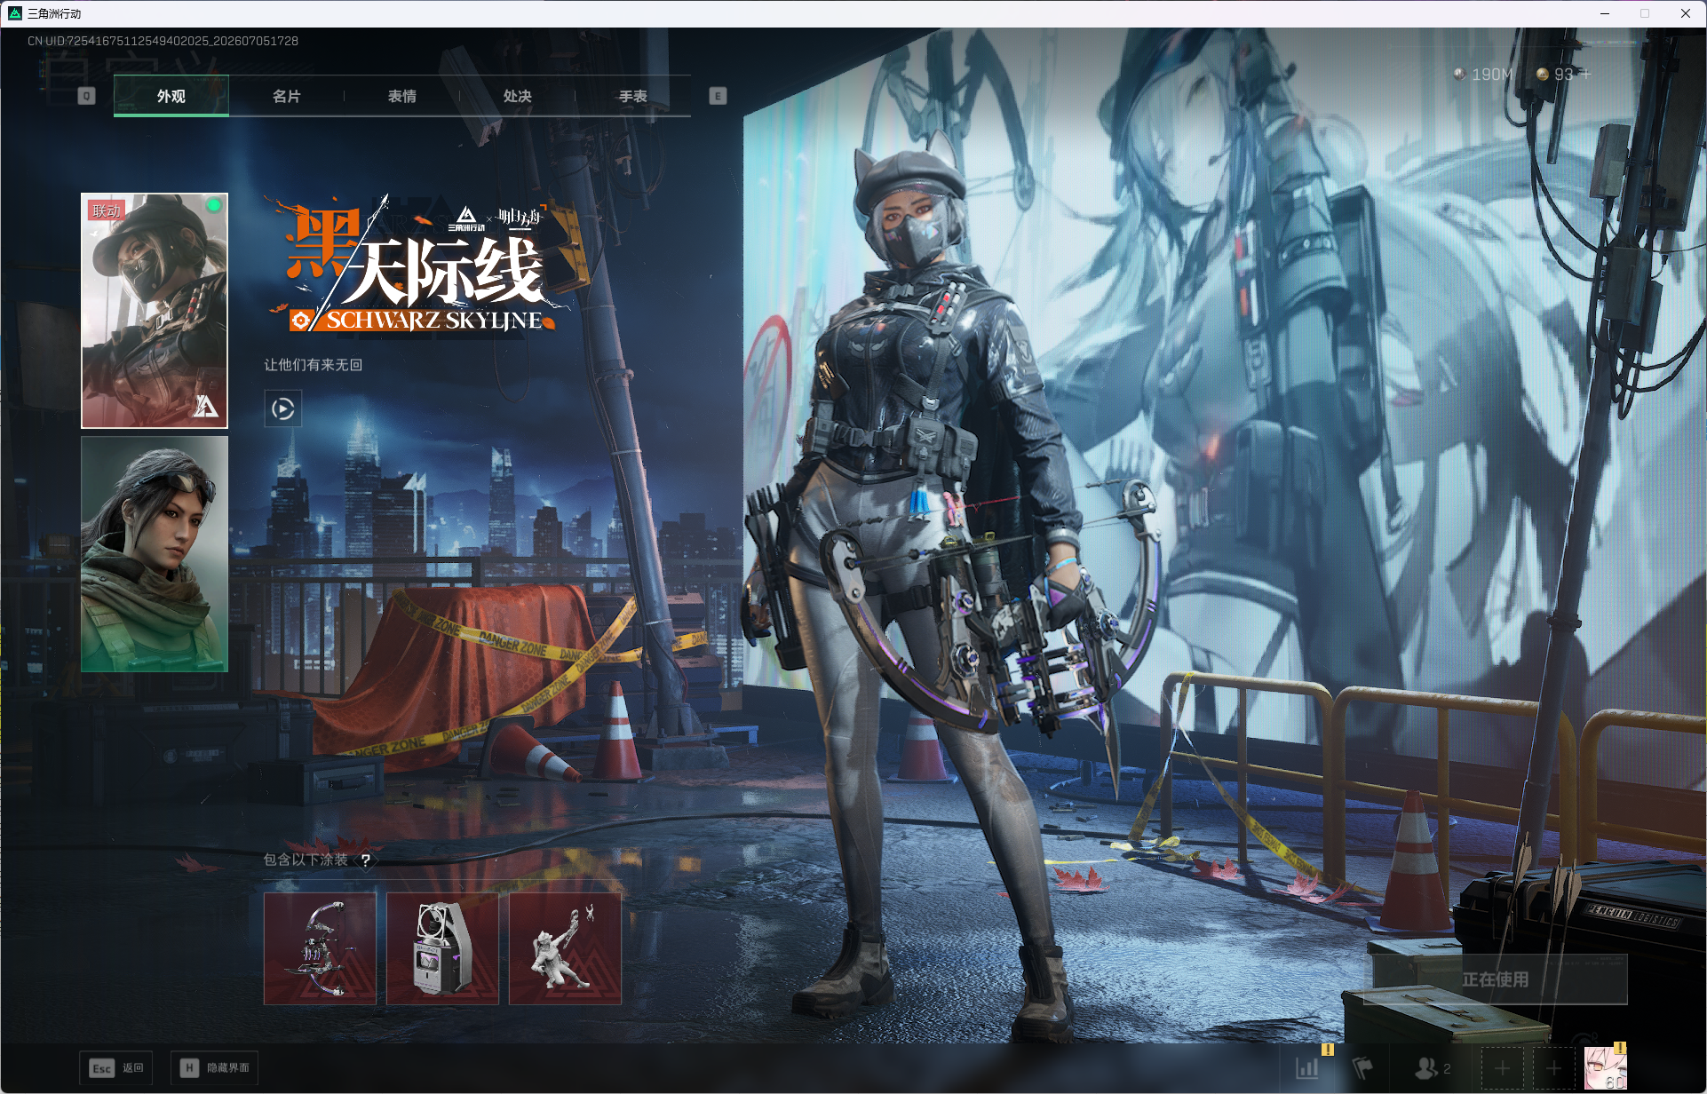Screen dimensions: 1707x1094
Task: Click the first empty teammate slot
Action: pyautogui.click(x=1502, y=1067)
